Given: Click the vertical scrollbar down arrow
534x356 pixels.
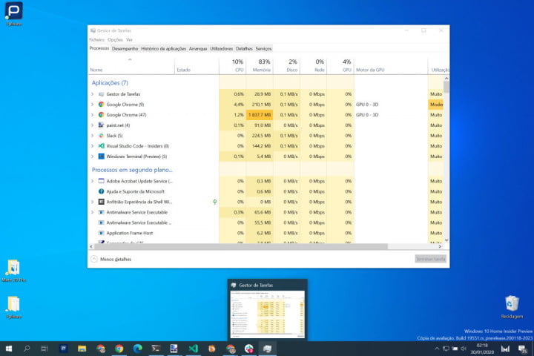Looking at the screenshot, I should (x=446, y=240).
